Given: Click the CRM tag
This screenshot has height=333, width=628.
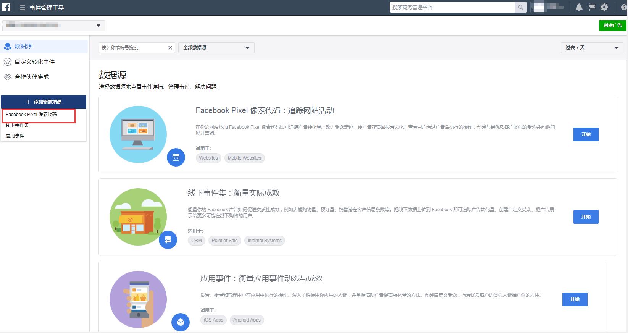Looking at the screenshot, I should tap(197, 241).
